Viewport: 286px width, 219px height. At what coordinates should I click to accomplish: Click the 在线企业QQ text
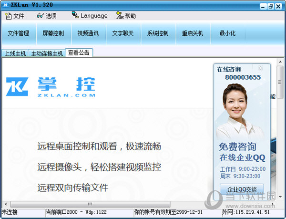[243, 157]
